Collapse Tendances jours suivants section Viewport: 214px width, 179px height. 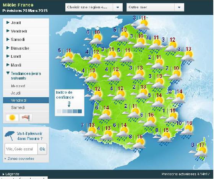(26, 76)
